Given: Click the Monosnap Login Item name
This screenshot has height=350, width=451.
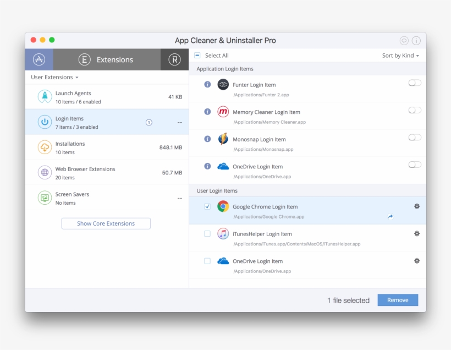Looking at the screenshot, I should coord(259,140).
